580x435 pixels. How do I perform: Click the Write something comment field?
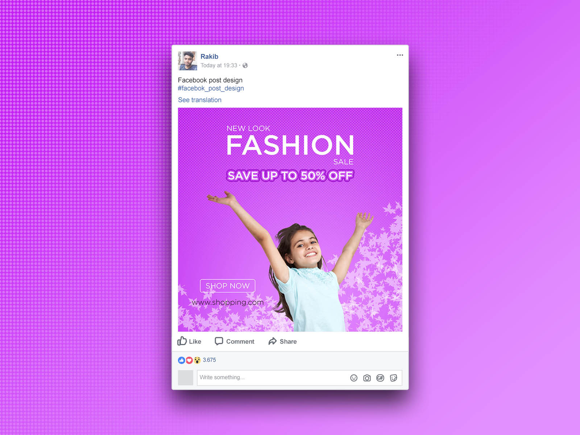(x=272, y=378)
